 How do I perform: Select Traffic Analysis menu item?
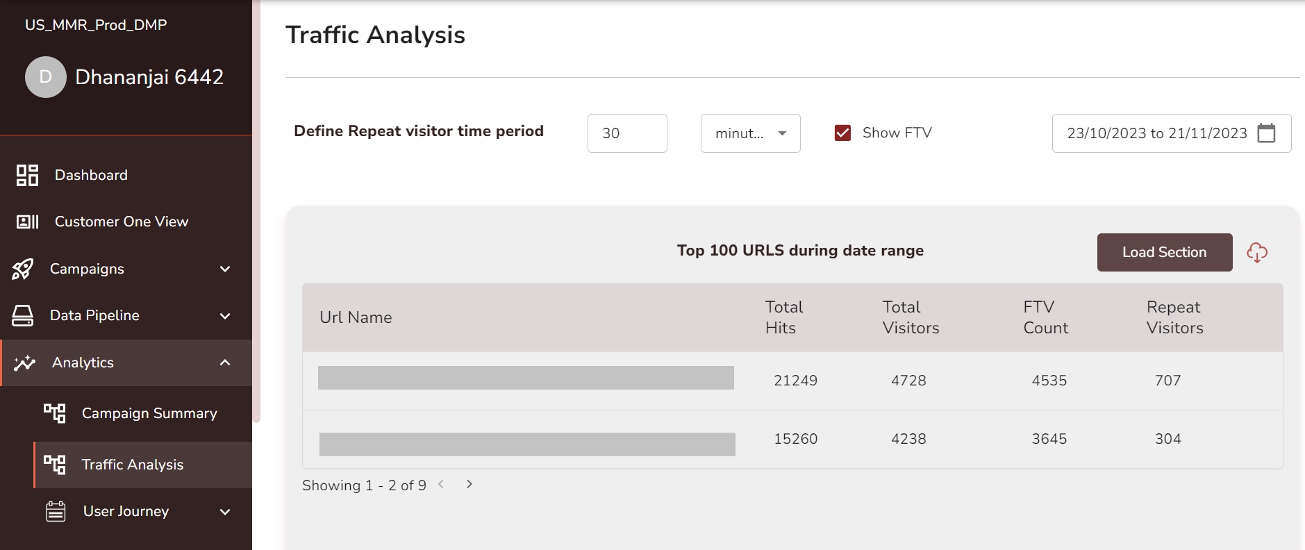click(133, 465)
